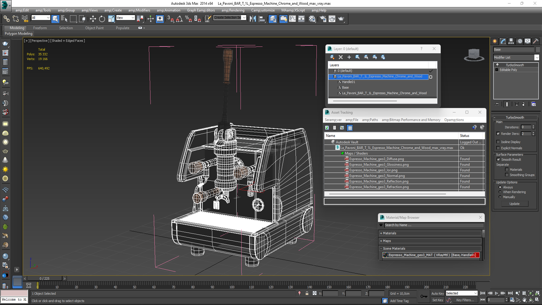
Task: Select the Manually update option
Action: pos(500,197)
